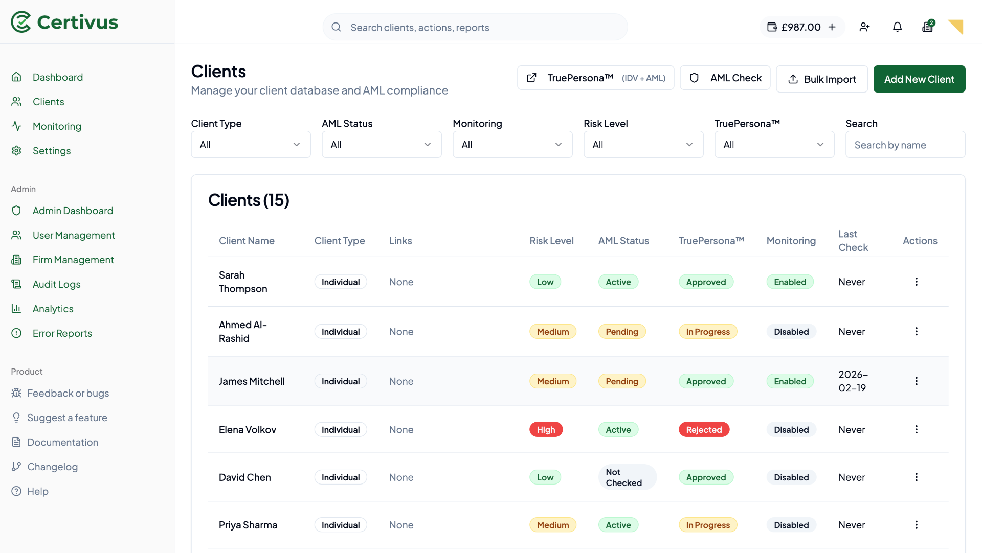Click the Admin Dashboard shield icon
This screenshot has width=982, height=553.
point(16,211)
